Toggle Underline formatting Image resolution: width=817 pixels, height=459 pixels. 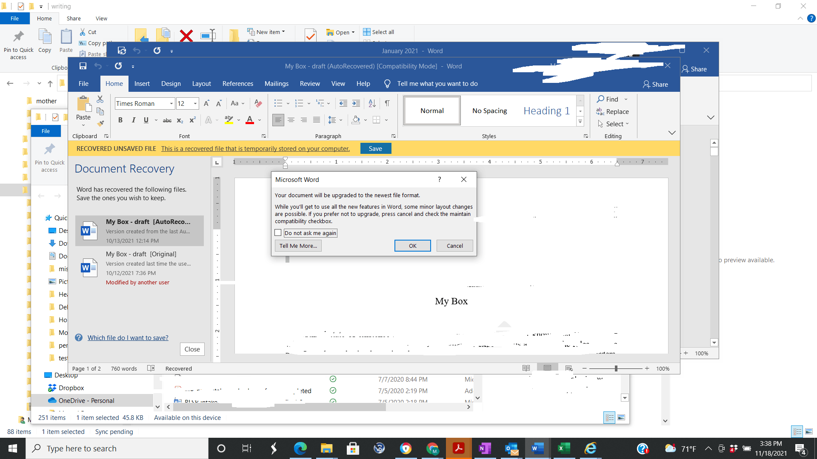146,120
